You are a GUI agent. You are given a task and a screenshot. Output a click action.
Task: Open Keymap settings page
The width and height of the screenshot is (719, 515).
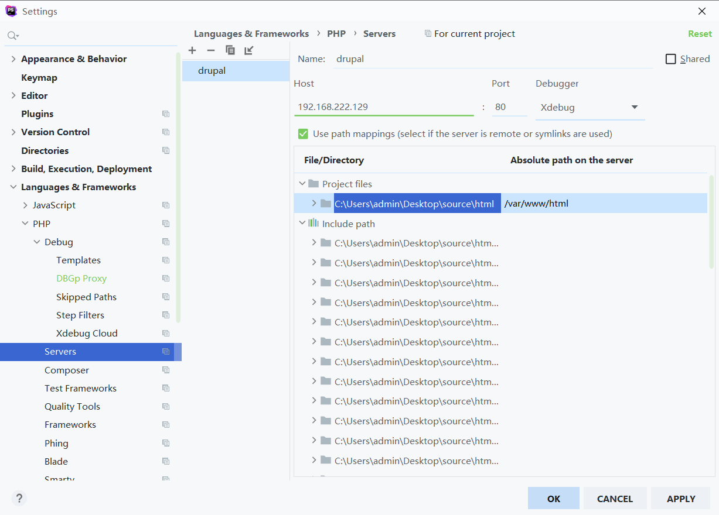point(39,77)
